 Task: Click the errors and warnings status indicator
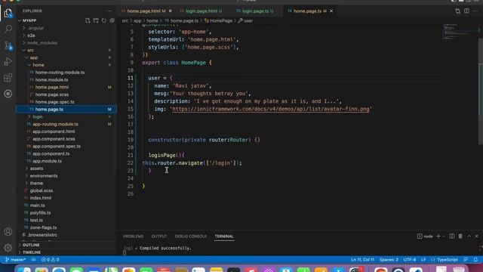pyautogui.click(x=51, y=260)
